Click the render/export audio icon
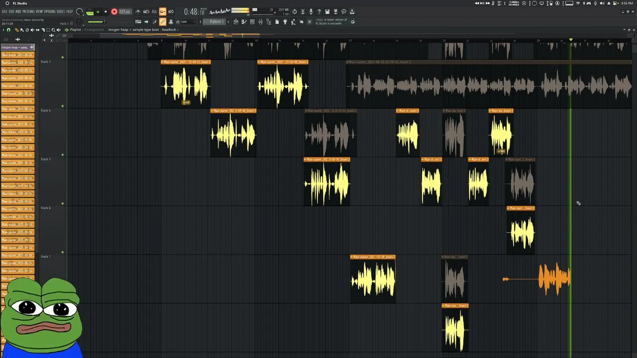637x358 pixels. tap(335, 12)
